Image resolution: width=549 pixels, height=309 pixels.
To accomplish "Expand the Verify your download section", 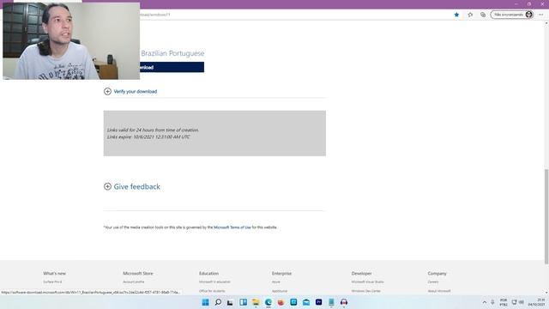I will [130, 92].
